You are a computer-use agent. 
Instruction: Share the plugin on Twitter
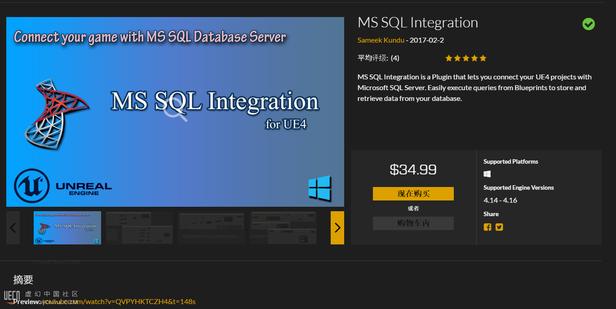[499, 227]
